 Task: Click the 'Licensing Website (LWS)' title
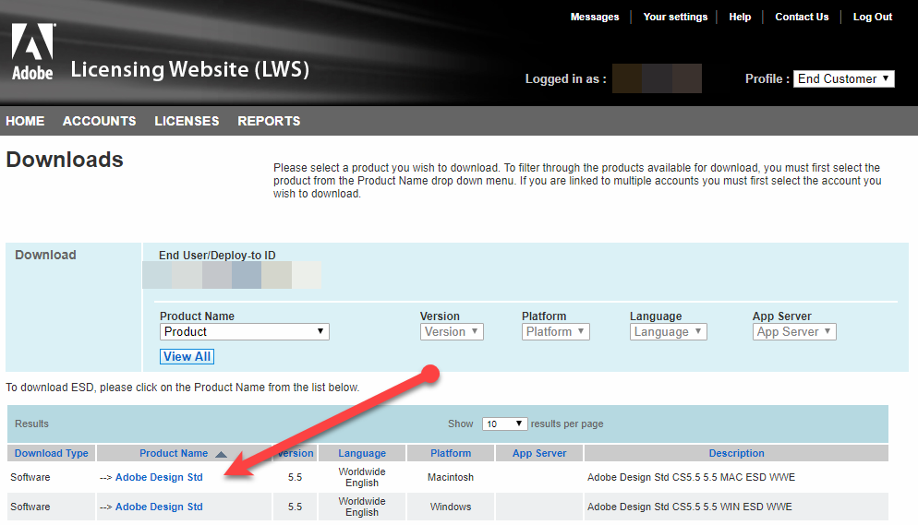[x=189, y=69]
